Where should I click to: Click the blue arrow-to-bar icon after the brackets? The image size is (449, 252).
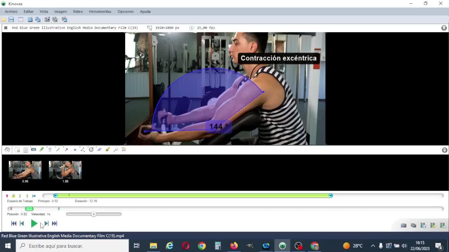point(34,196)
